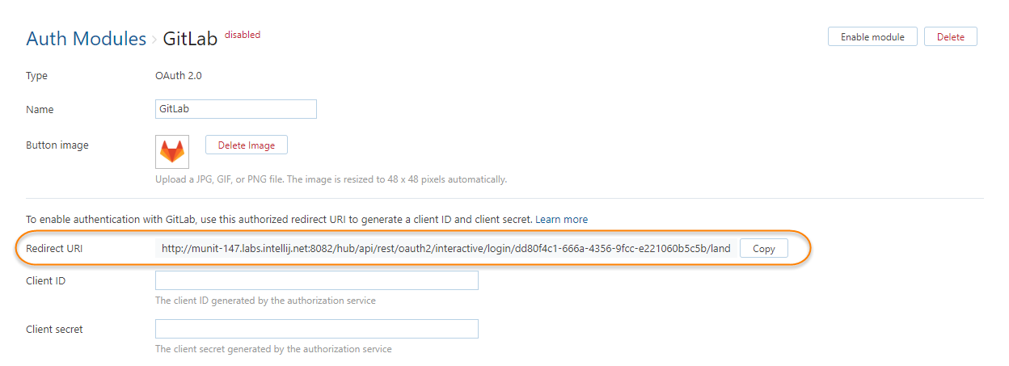Click the GitLab fox logo image
Viewport: 1009px width, 366px height.
point(172,151)
